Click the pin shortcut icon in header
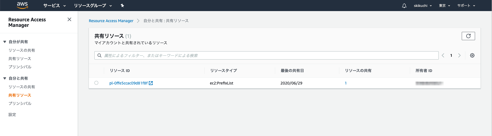This screenshot has width=492, height=136. point(122,6)
